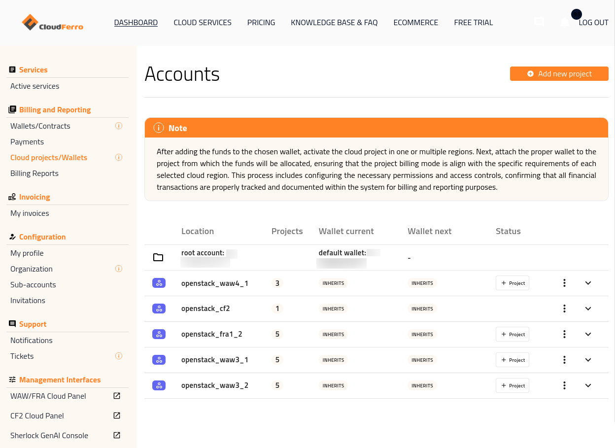Click external link icon for WAW/FRA Cloud Panel
Viewport: 615px width, 448px height.
click(117, 396)
